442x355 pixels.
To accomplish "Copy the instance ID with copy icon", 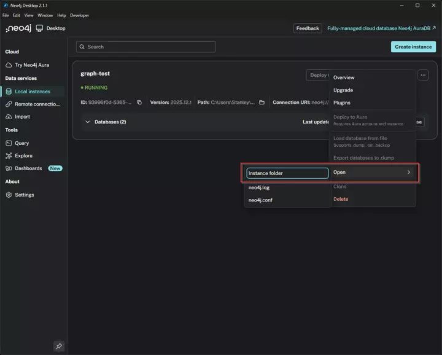I will click(139, 103).
